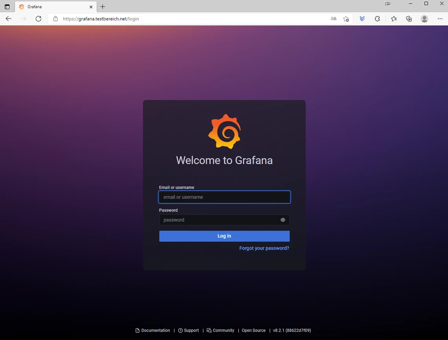Click the browser profile avatar

pyautogui.click(x=424, y=18)
